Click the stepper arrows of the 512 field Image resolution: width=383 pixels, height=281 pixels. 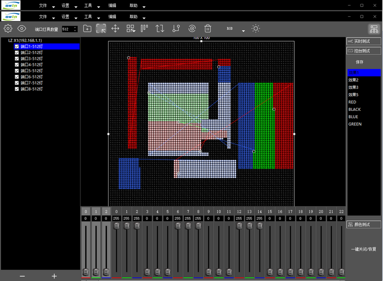pyautogui.click(x=75, y=29)
